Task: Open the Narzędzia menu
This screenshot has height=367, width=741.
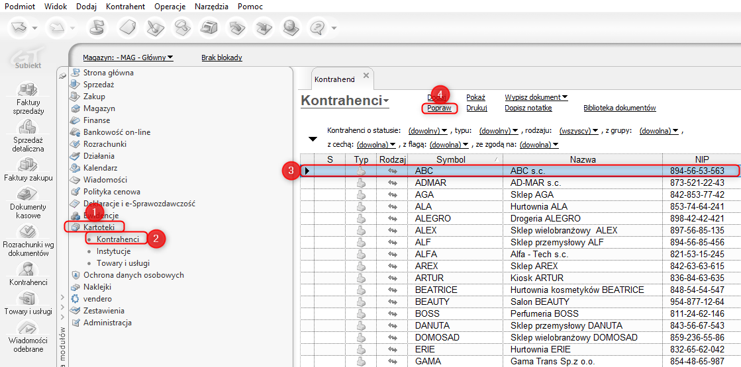Action: point(212,7)
